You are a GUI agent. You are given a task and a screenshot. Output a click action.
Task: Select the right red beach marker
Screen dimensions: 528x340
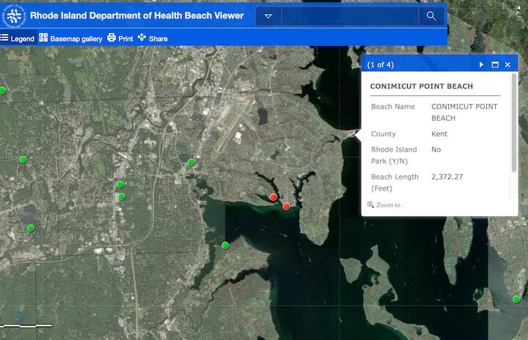tap(286, 206)
